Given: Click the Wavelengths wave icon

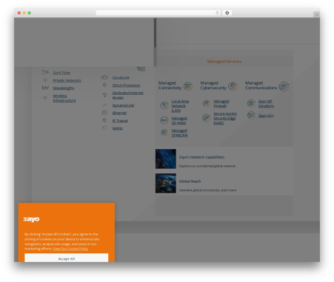Looking at the screenshot, I should coord(45,88).
